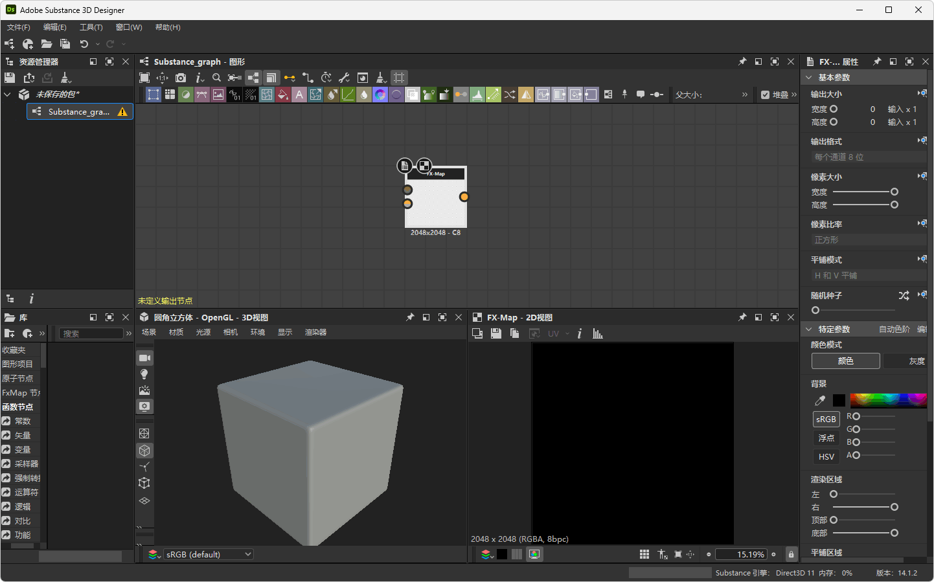Click the sRGB button in background settings

pyautogui.click(x=826, y=419)
